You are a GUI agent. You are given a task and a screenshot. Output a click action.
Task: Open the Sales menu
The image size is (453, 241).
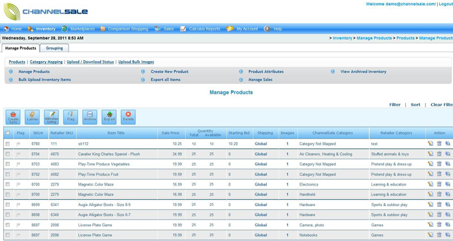[168, 29]
